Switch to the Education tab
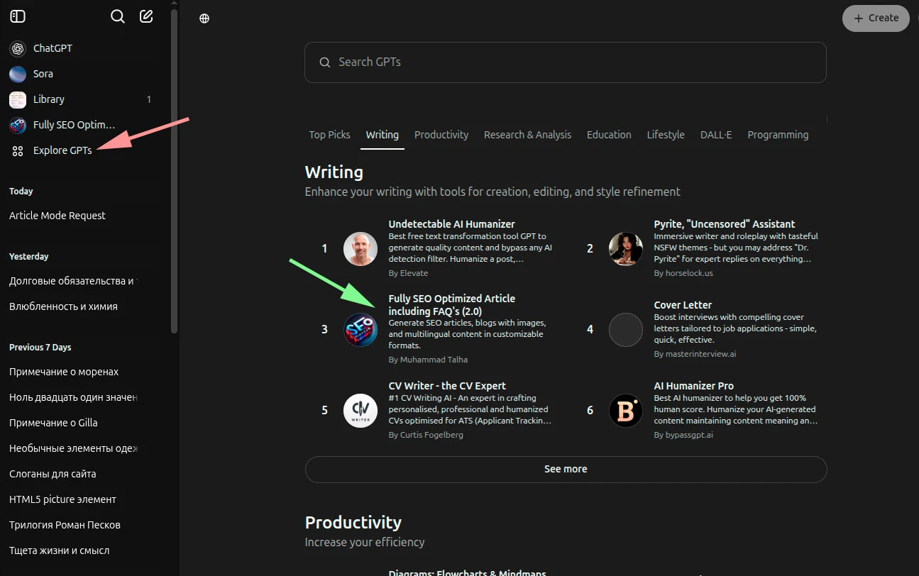 (x=609, y=135)
